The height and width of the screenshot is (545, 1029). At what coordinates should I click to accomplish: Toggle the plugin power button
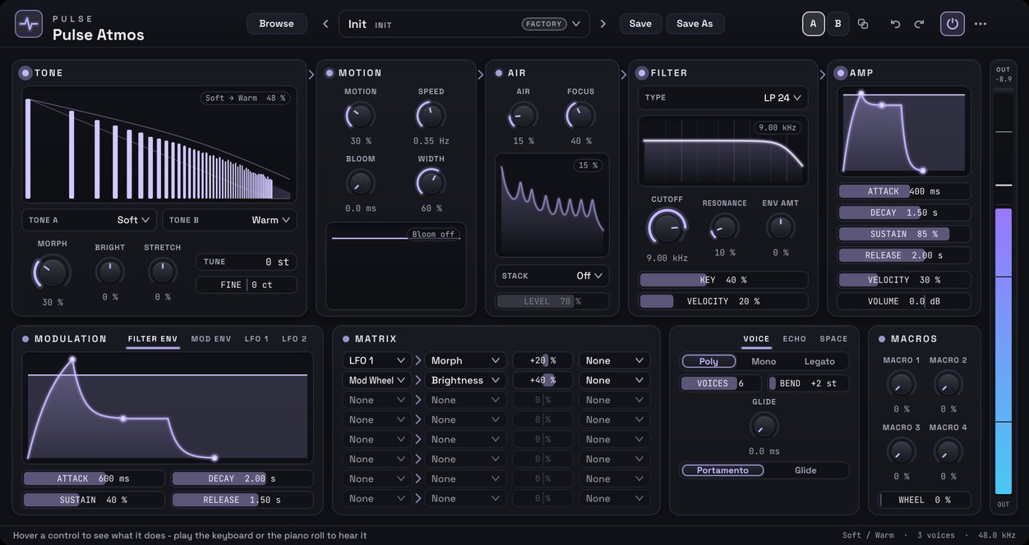click(x=953, y=24)
